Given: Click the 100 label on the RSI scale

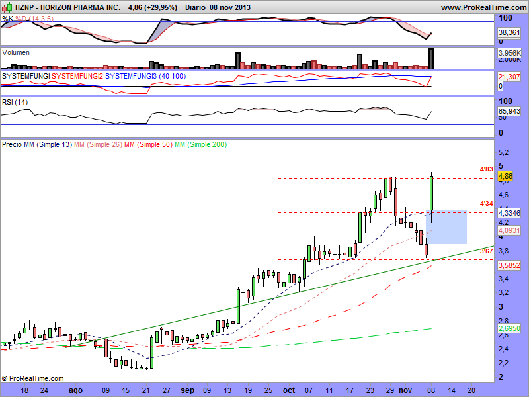Looking at the screenshot, I should [x=505, y=101].
